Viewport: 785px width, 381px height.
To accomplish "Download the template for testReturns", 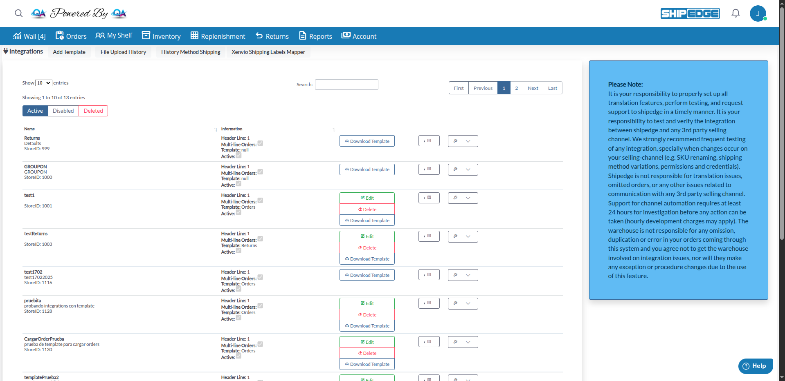I will 367,258.
